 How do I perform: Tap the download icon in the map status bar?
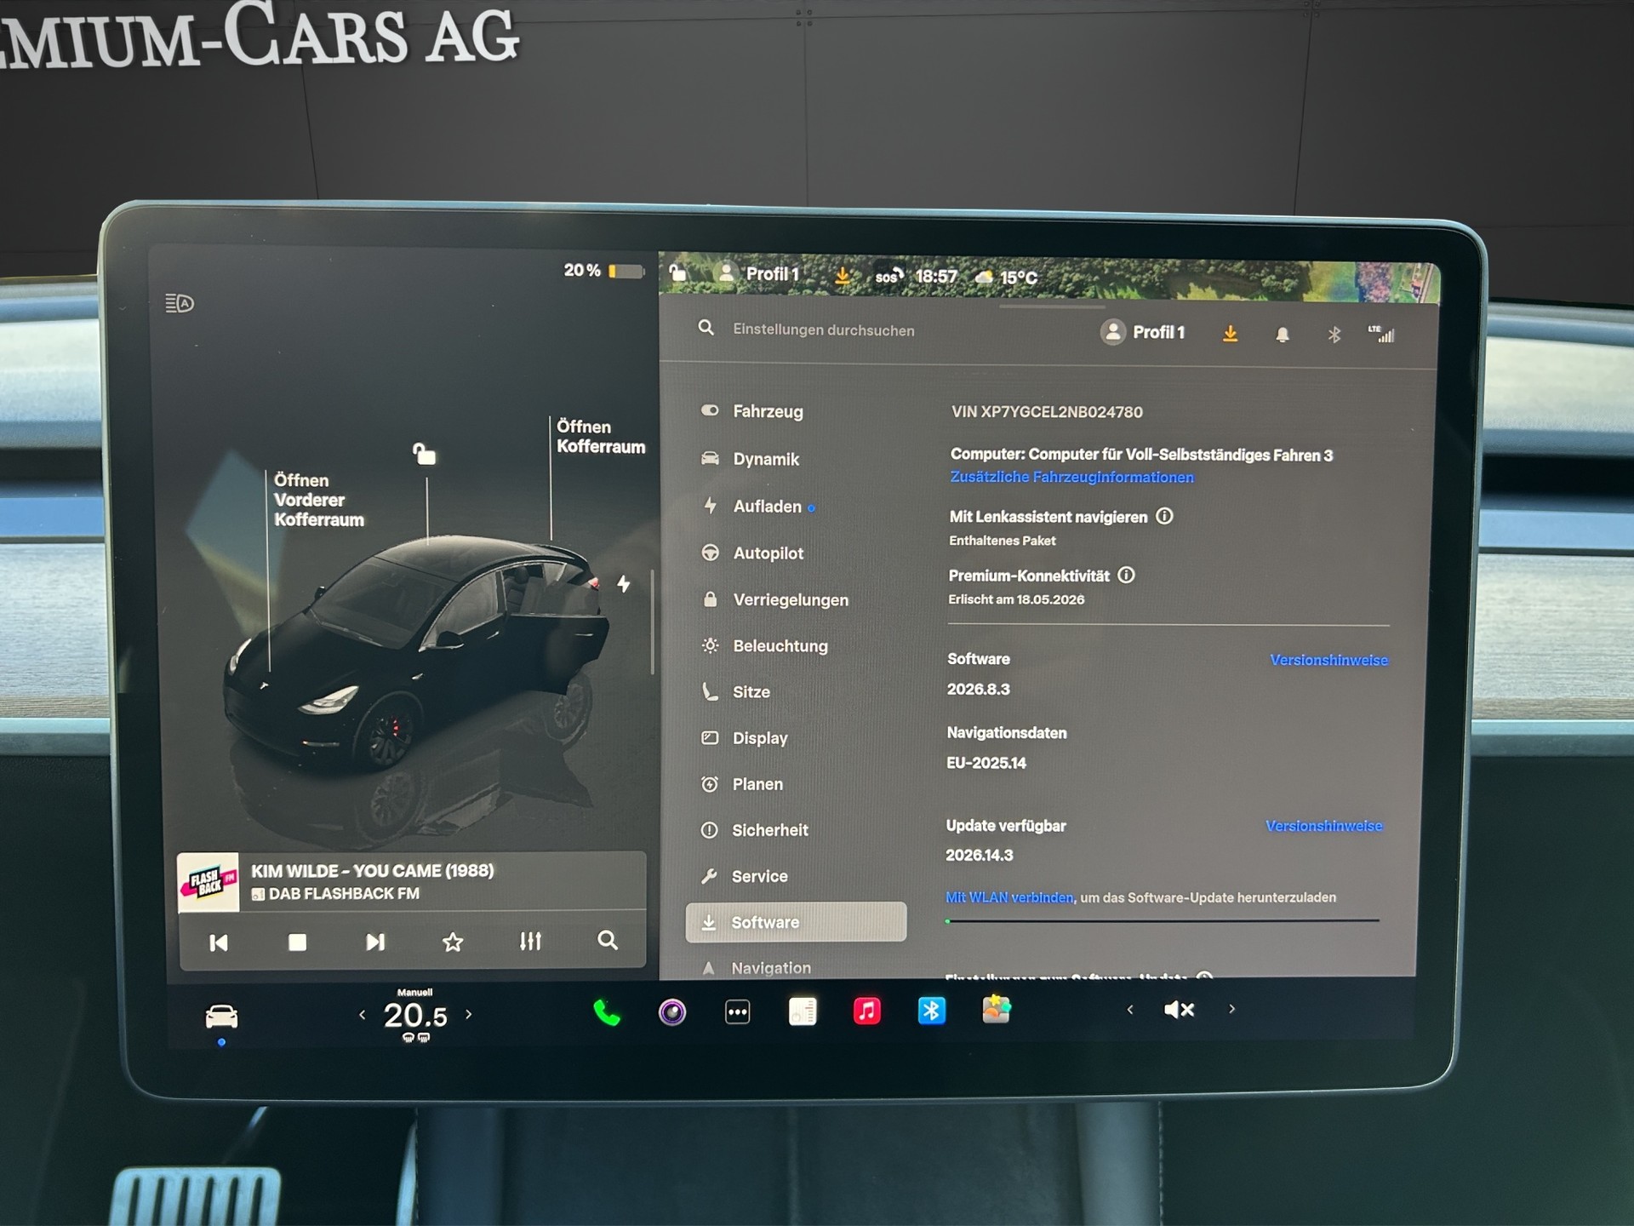843,275
